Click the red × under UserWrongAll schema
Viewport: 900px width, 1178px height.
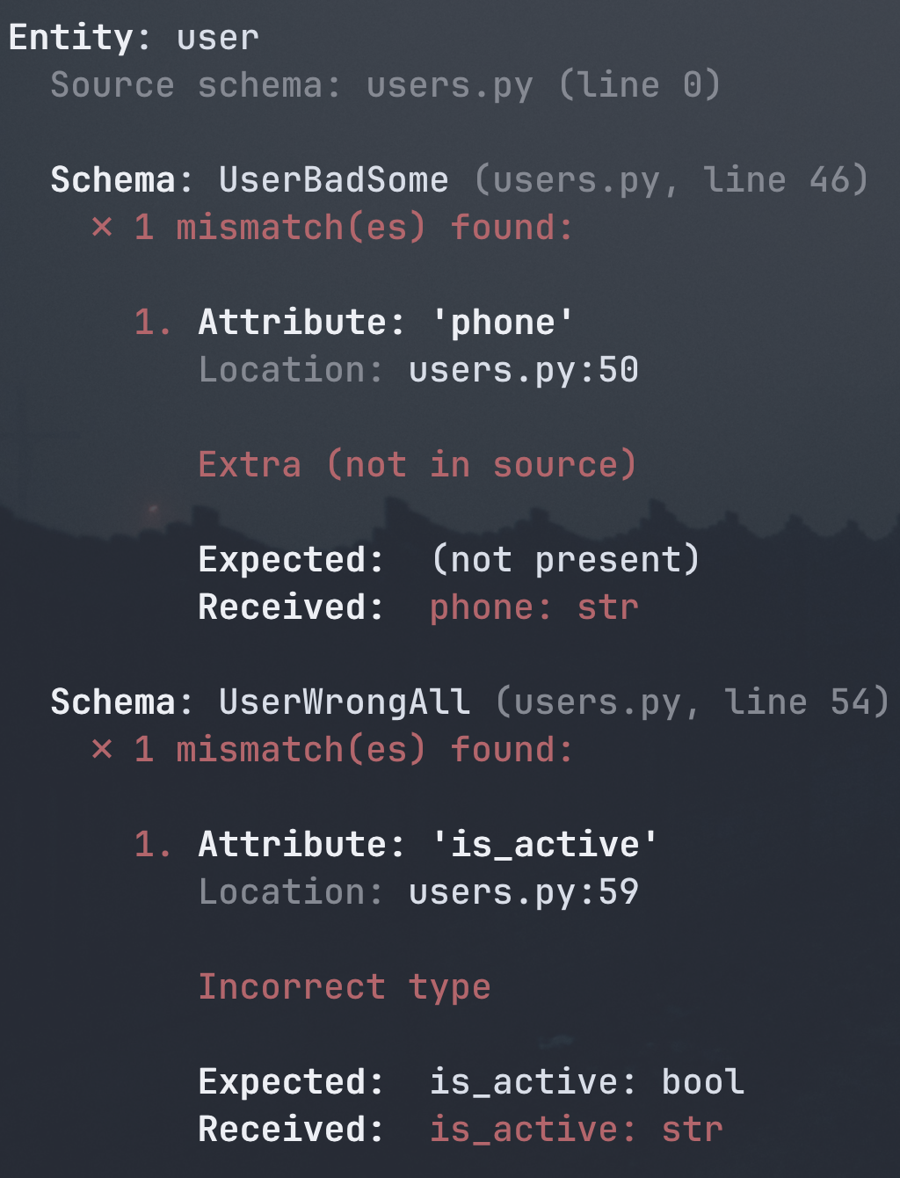(102, 750)
